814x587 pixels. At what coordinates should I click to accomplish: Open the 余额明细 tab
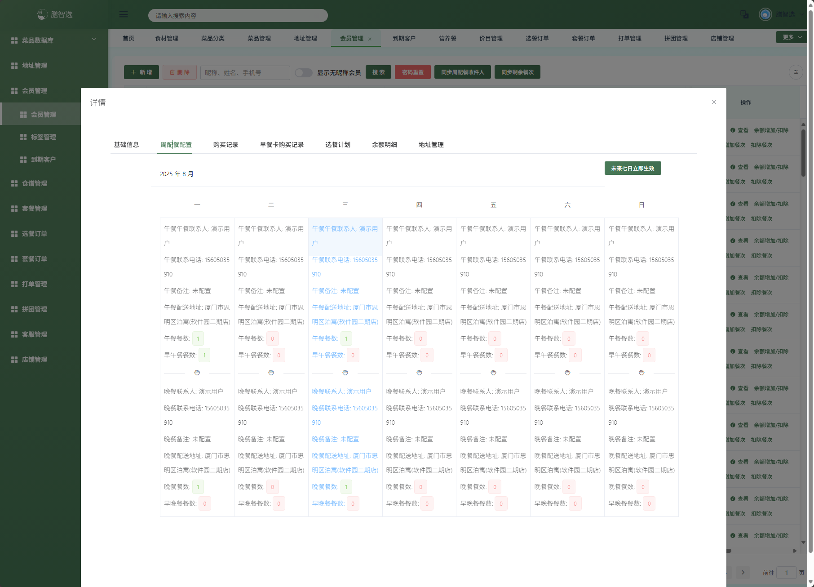click(x=384, y=145)
